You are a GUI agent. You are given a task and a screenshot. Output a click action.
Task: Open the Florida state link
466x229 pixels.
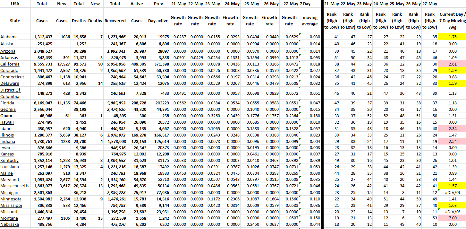(8, 103)
